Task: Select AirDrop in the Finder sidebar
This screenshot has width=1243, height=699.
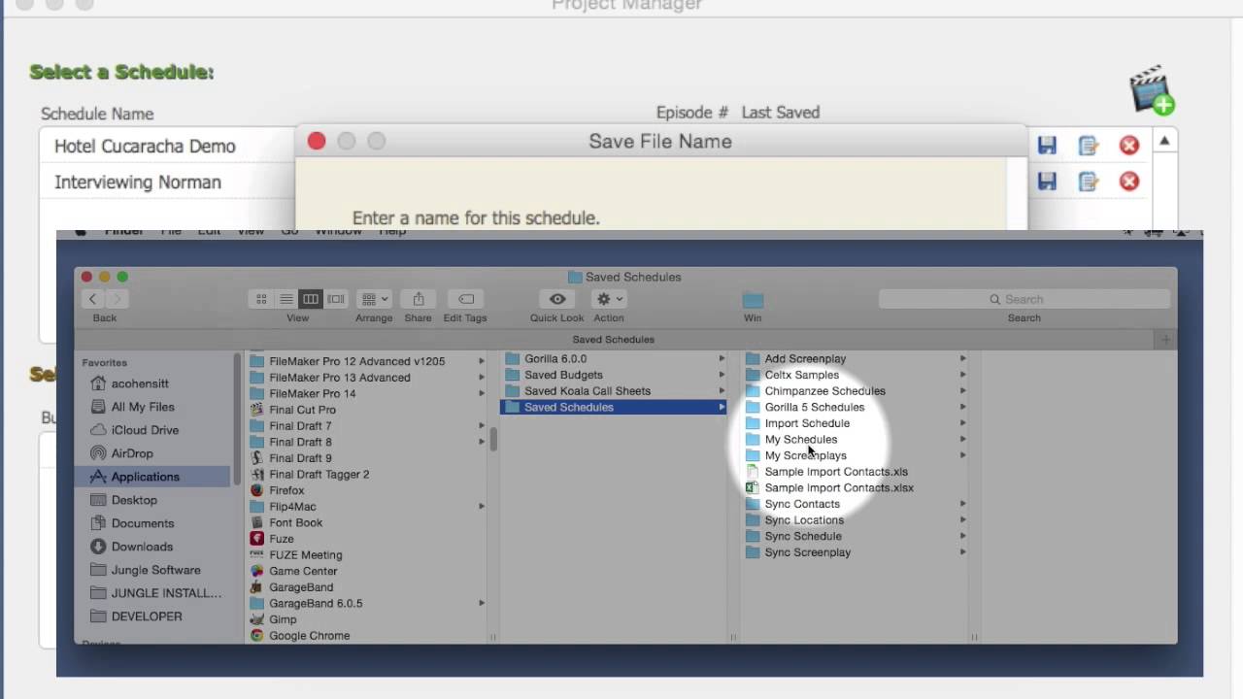Action: click(132, 453)
